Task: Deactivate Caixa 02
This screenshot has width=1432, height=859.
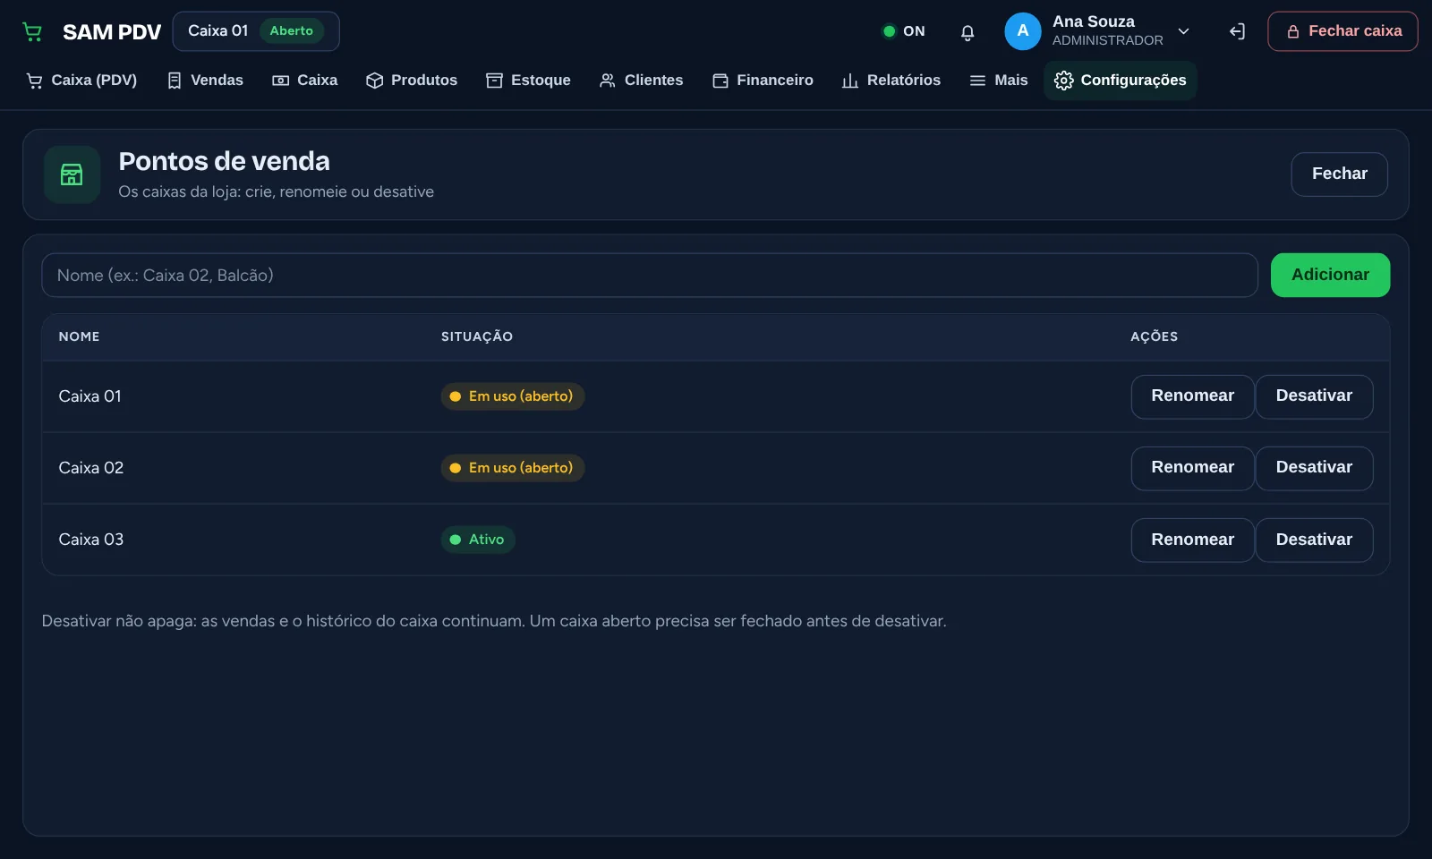Action: [x=1314, y=468]
